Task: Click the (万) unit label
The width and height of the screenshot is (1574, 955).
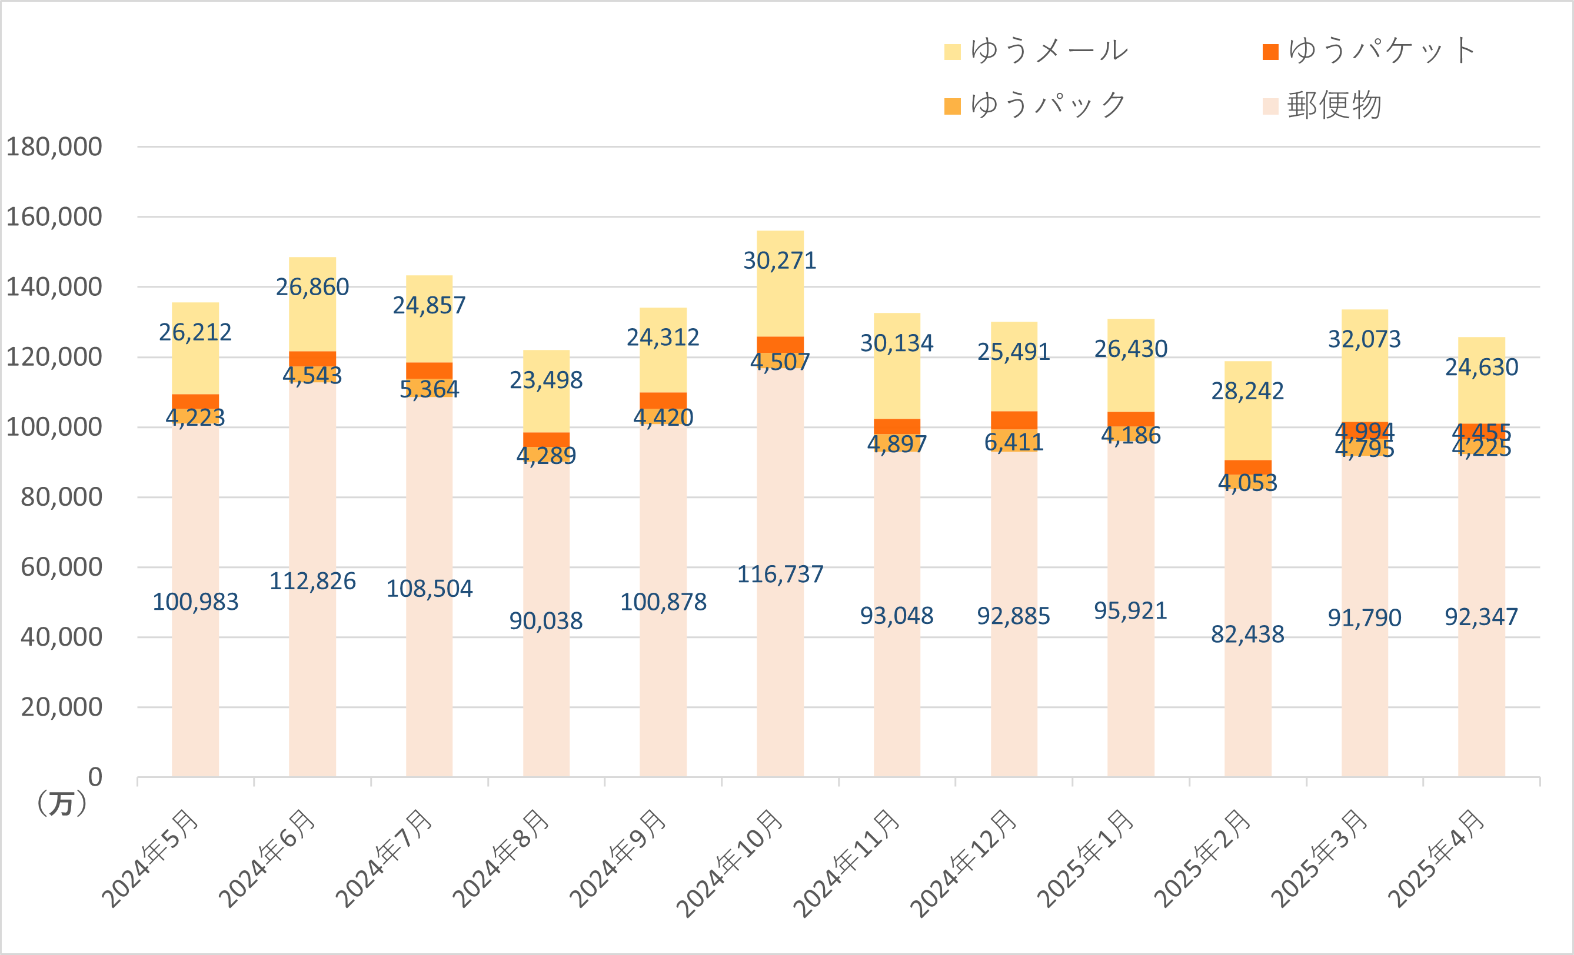Action: pyautogui.click(x=61, y=803)
